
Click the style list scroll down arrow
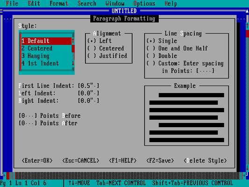tap(73, 63)
